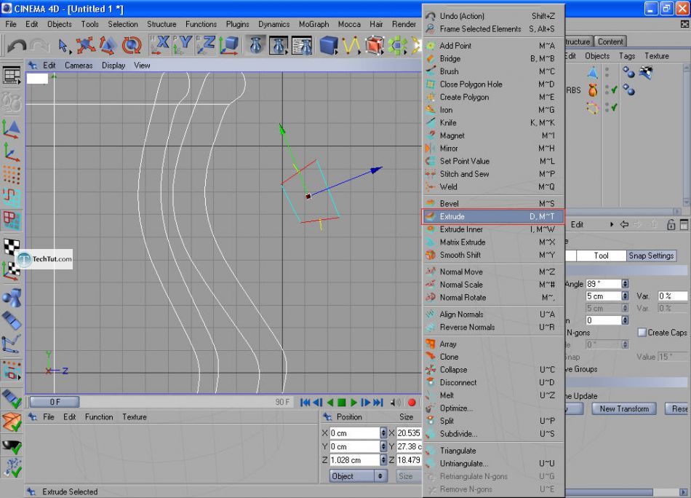The width and height of the screenshot is (691, 498).
Task: Choose Bevel in the Structure menu
Action: point(492,203)
